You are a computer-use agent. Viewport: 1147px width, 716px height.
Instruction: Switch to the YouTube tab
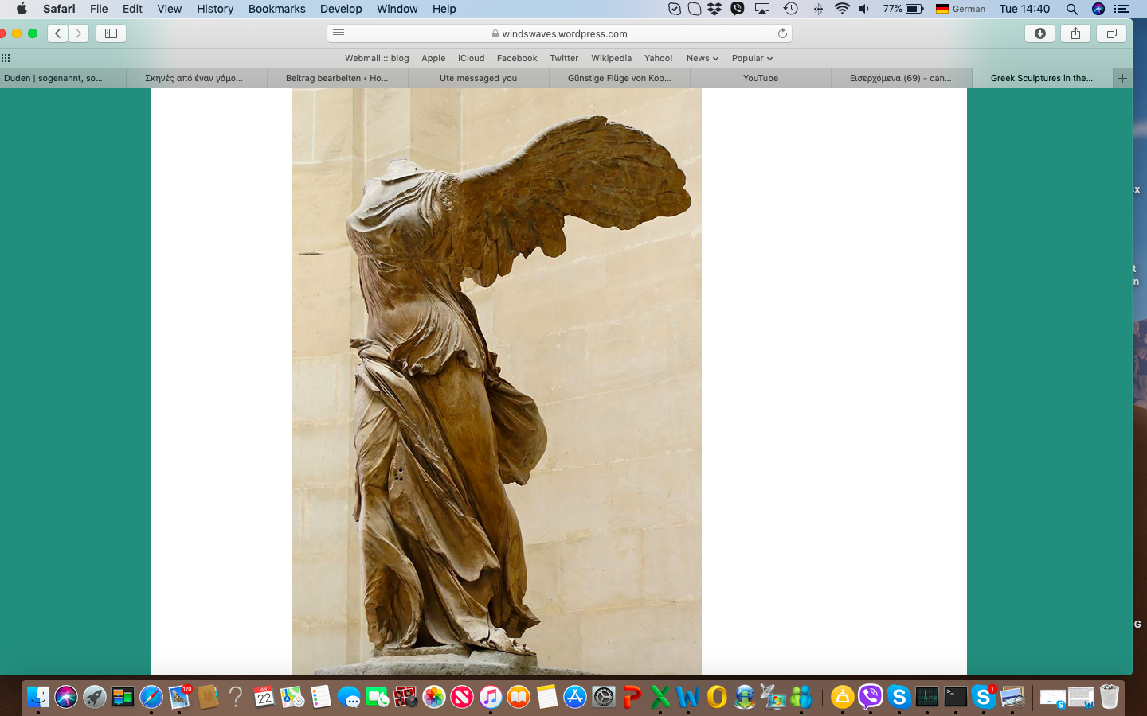[x=761, y=78]
